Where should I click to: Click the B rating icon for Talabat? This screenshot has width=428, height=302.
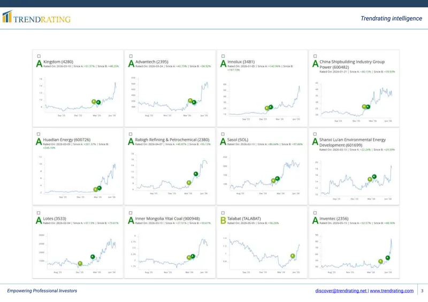point(223,220)
